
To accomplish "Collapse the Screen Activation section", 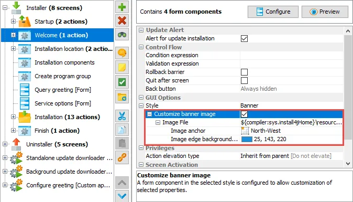I will click(141, 165).
